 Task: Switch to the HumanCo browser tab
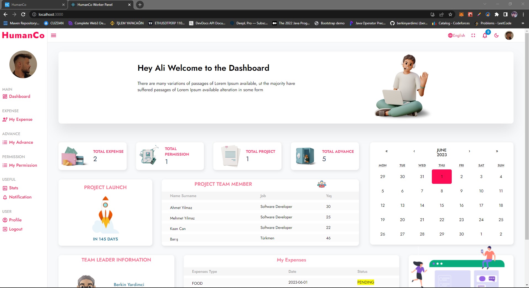coord(33,5)
